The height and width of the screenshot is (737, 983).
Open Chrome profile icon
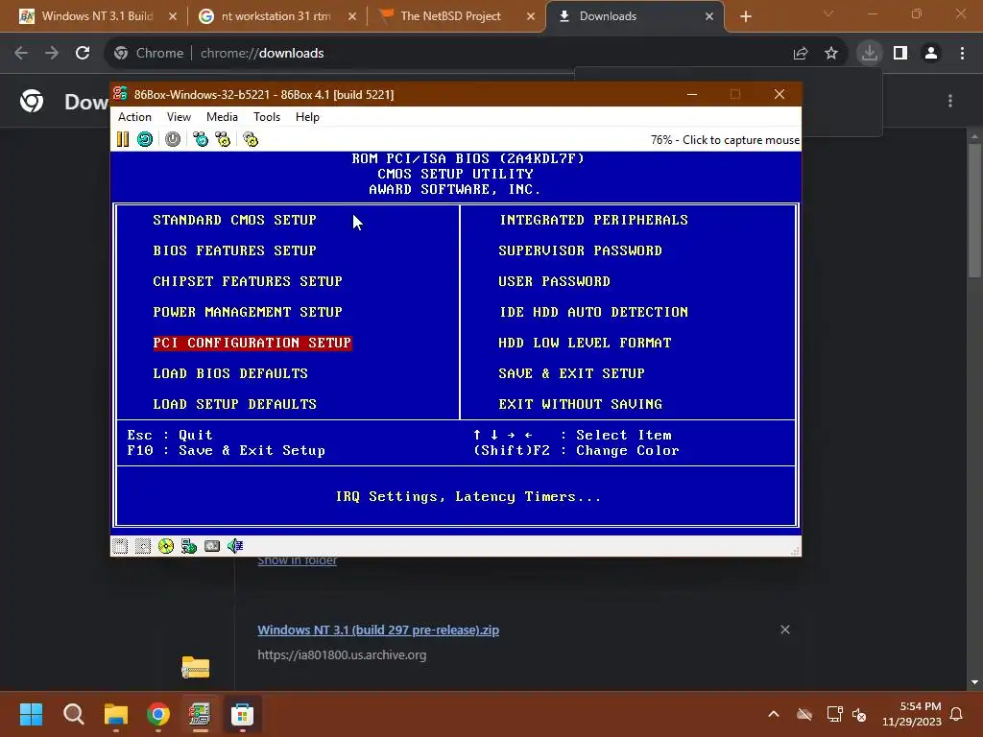pos(931,54)
